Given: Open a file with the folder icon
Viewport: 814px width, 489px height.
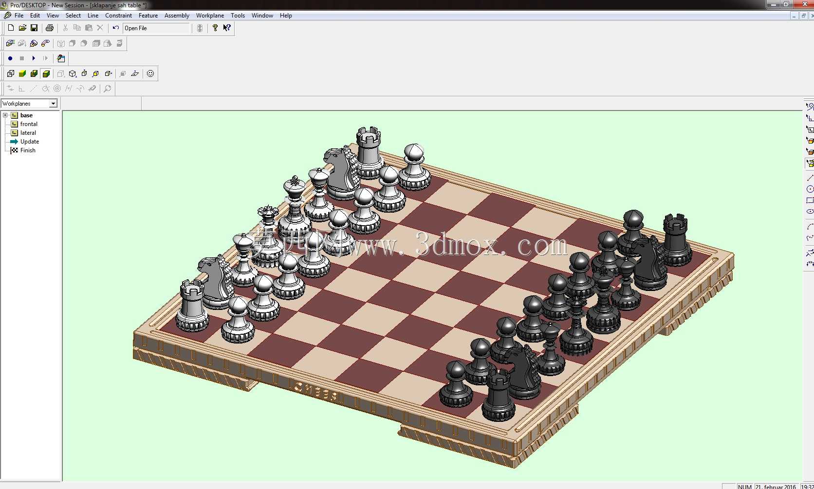Looking at the screenshot, I should (22, 28).
